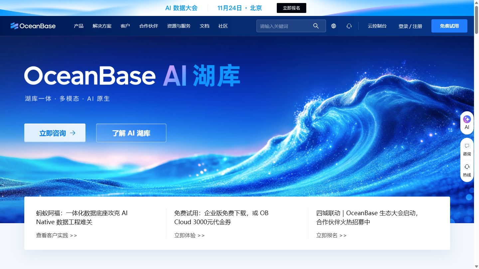Viewport: 479px width, 269px height.
Task: Click 立即报名 in top banner
Action: (291, 8)
